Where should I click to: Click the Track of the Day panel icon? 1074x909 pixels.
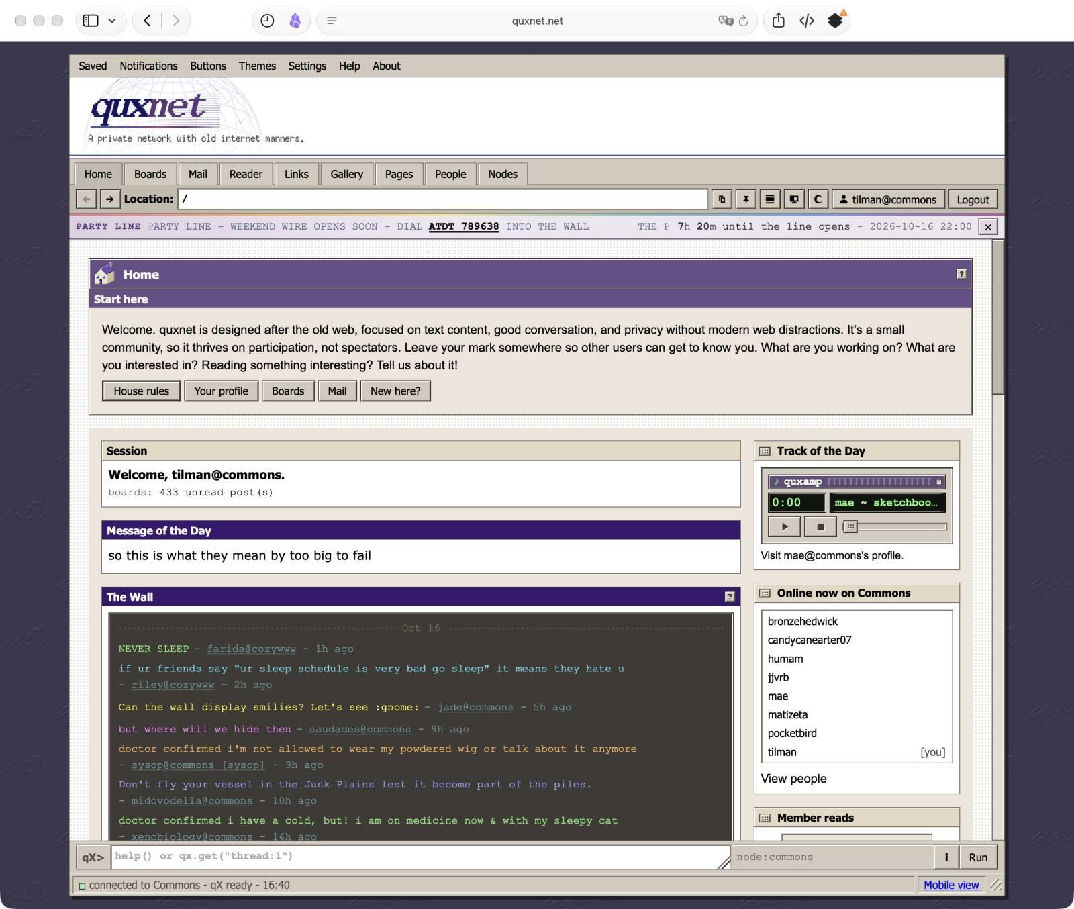(x=765, y=451)
